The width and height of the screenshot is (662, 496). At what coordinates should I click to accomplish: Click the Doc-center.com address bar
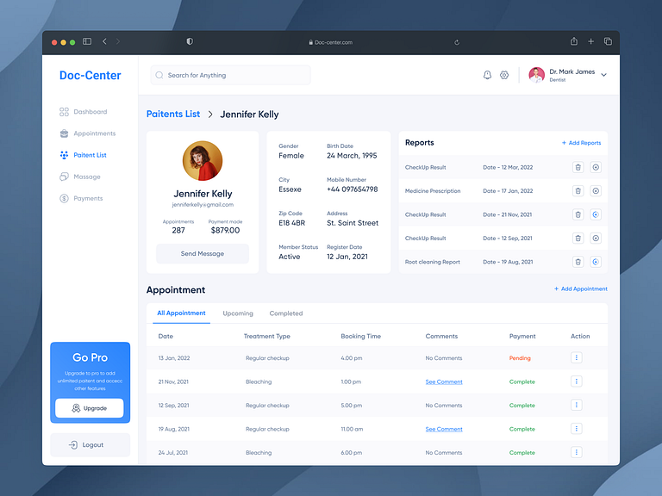tap(331, 42)
